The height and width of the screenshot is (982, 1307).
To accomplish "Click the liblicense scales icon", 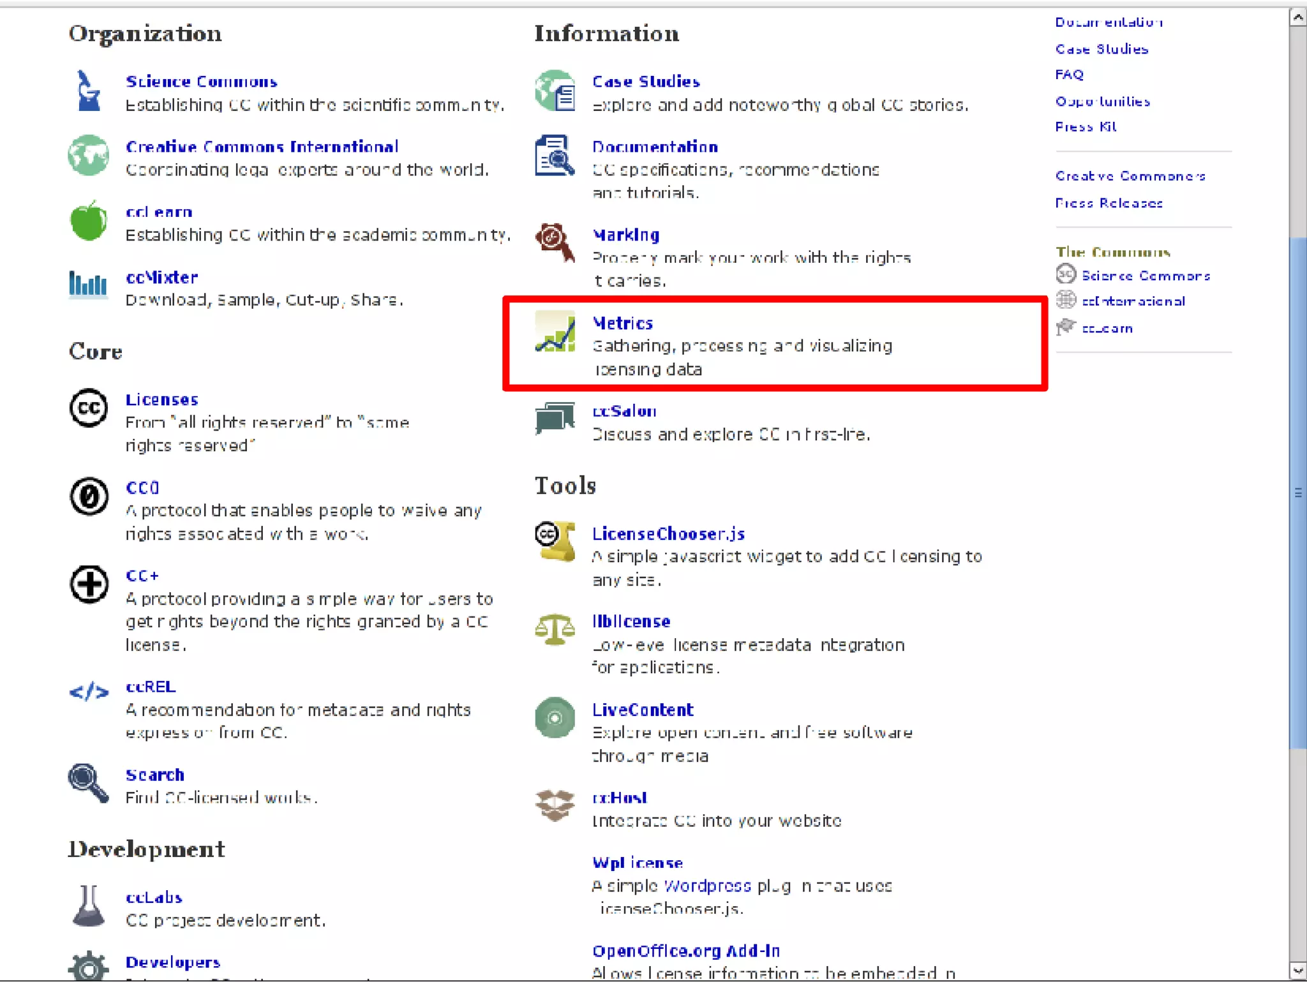I will (555, 629).
